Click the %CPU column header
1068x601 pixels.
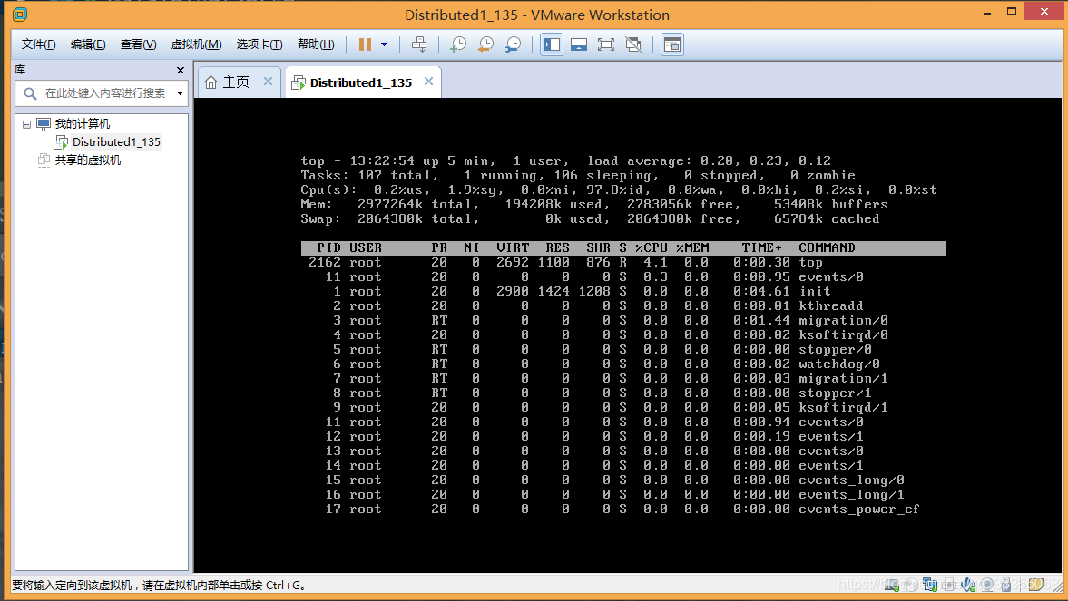click(652, 247)
